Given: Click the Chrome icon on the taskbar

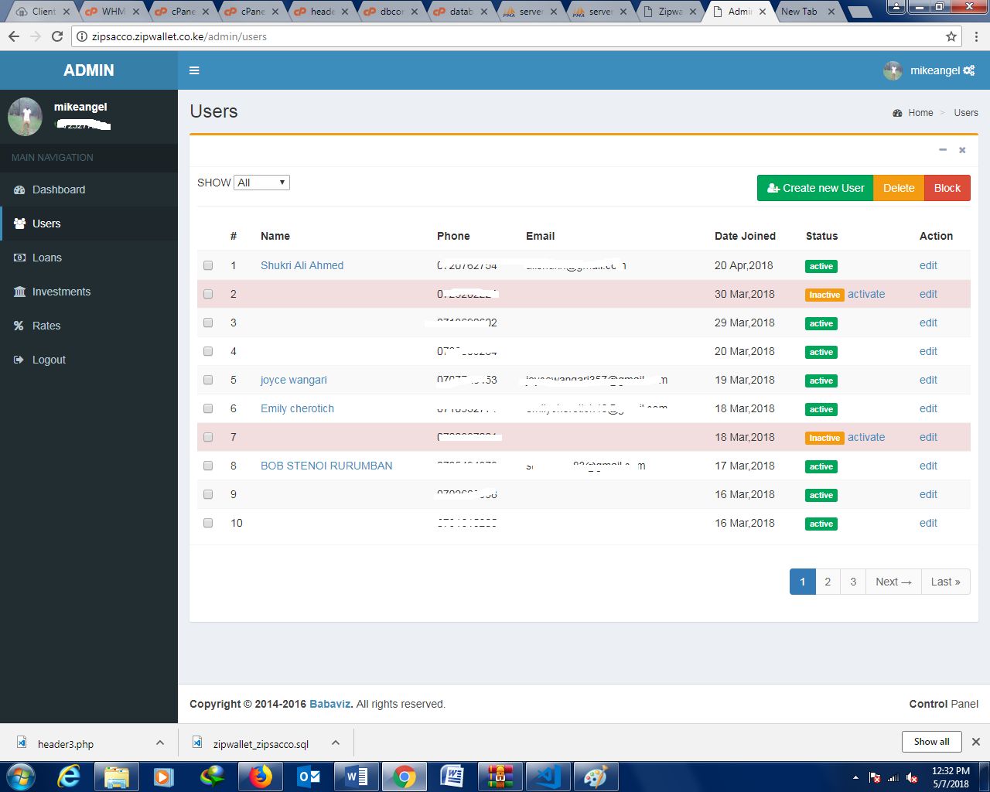Looking at the screenshot, I should [405, 776].
